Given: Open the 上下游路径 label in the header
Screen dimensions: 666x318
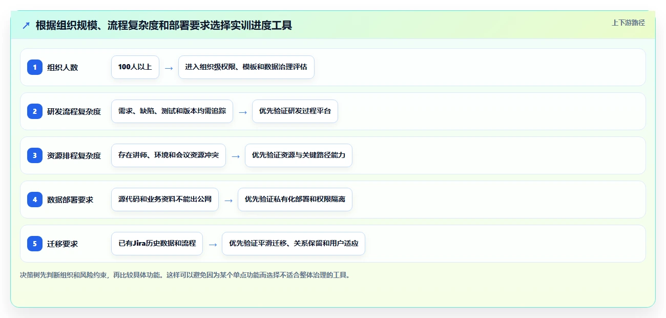Looking at the screenshot, I should coord(628,23).
